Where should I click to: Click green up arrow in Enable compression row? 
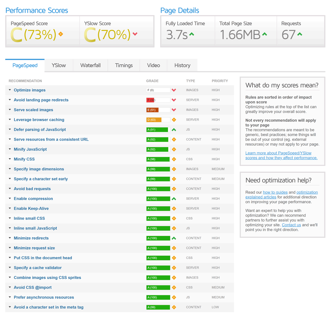click(174, 199)
